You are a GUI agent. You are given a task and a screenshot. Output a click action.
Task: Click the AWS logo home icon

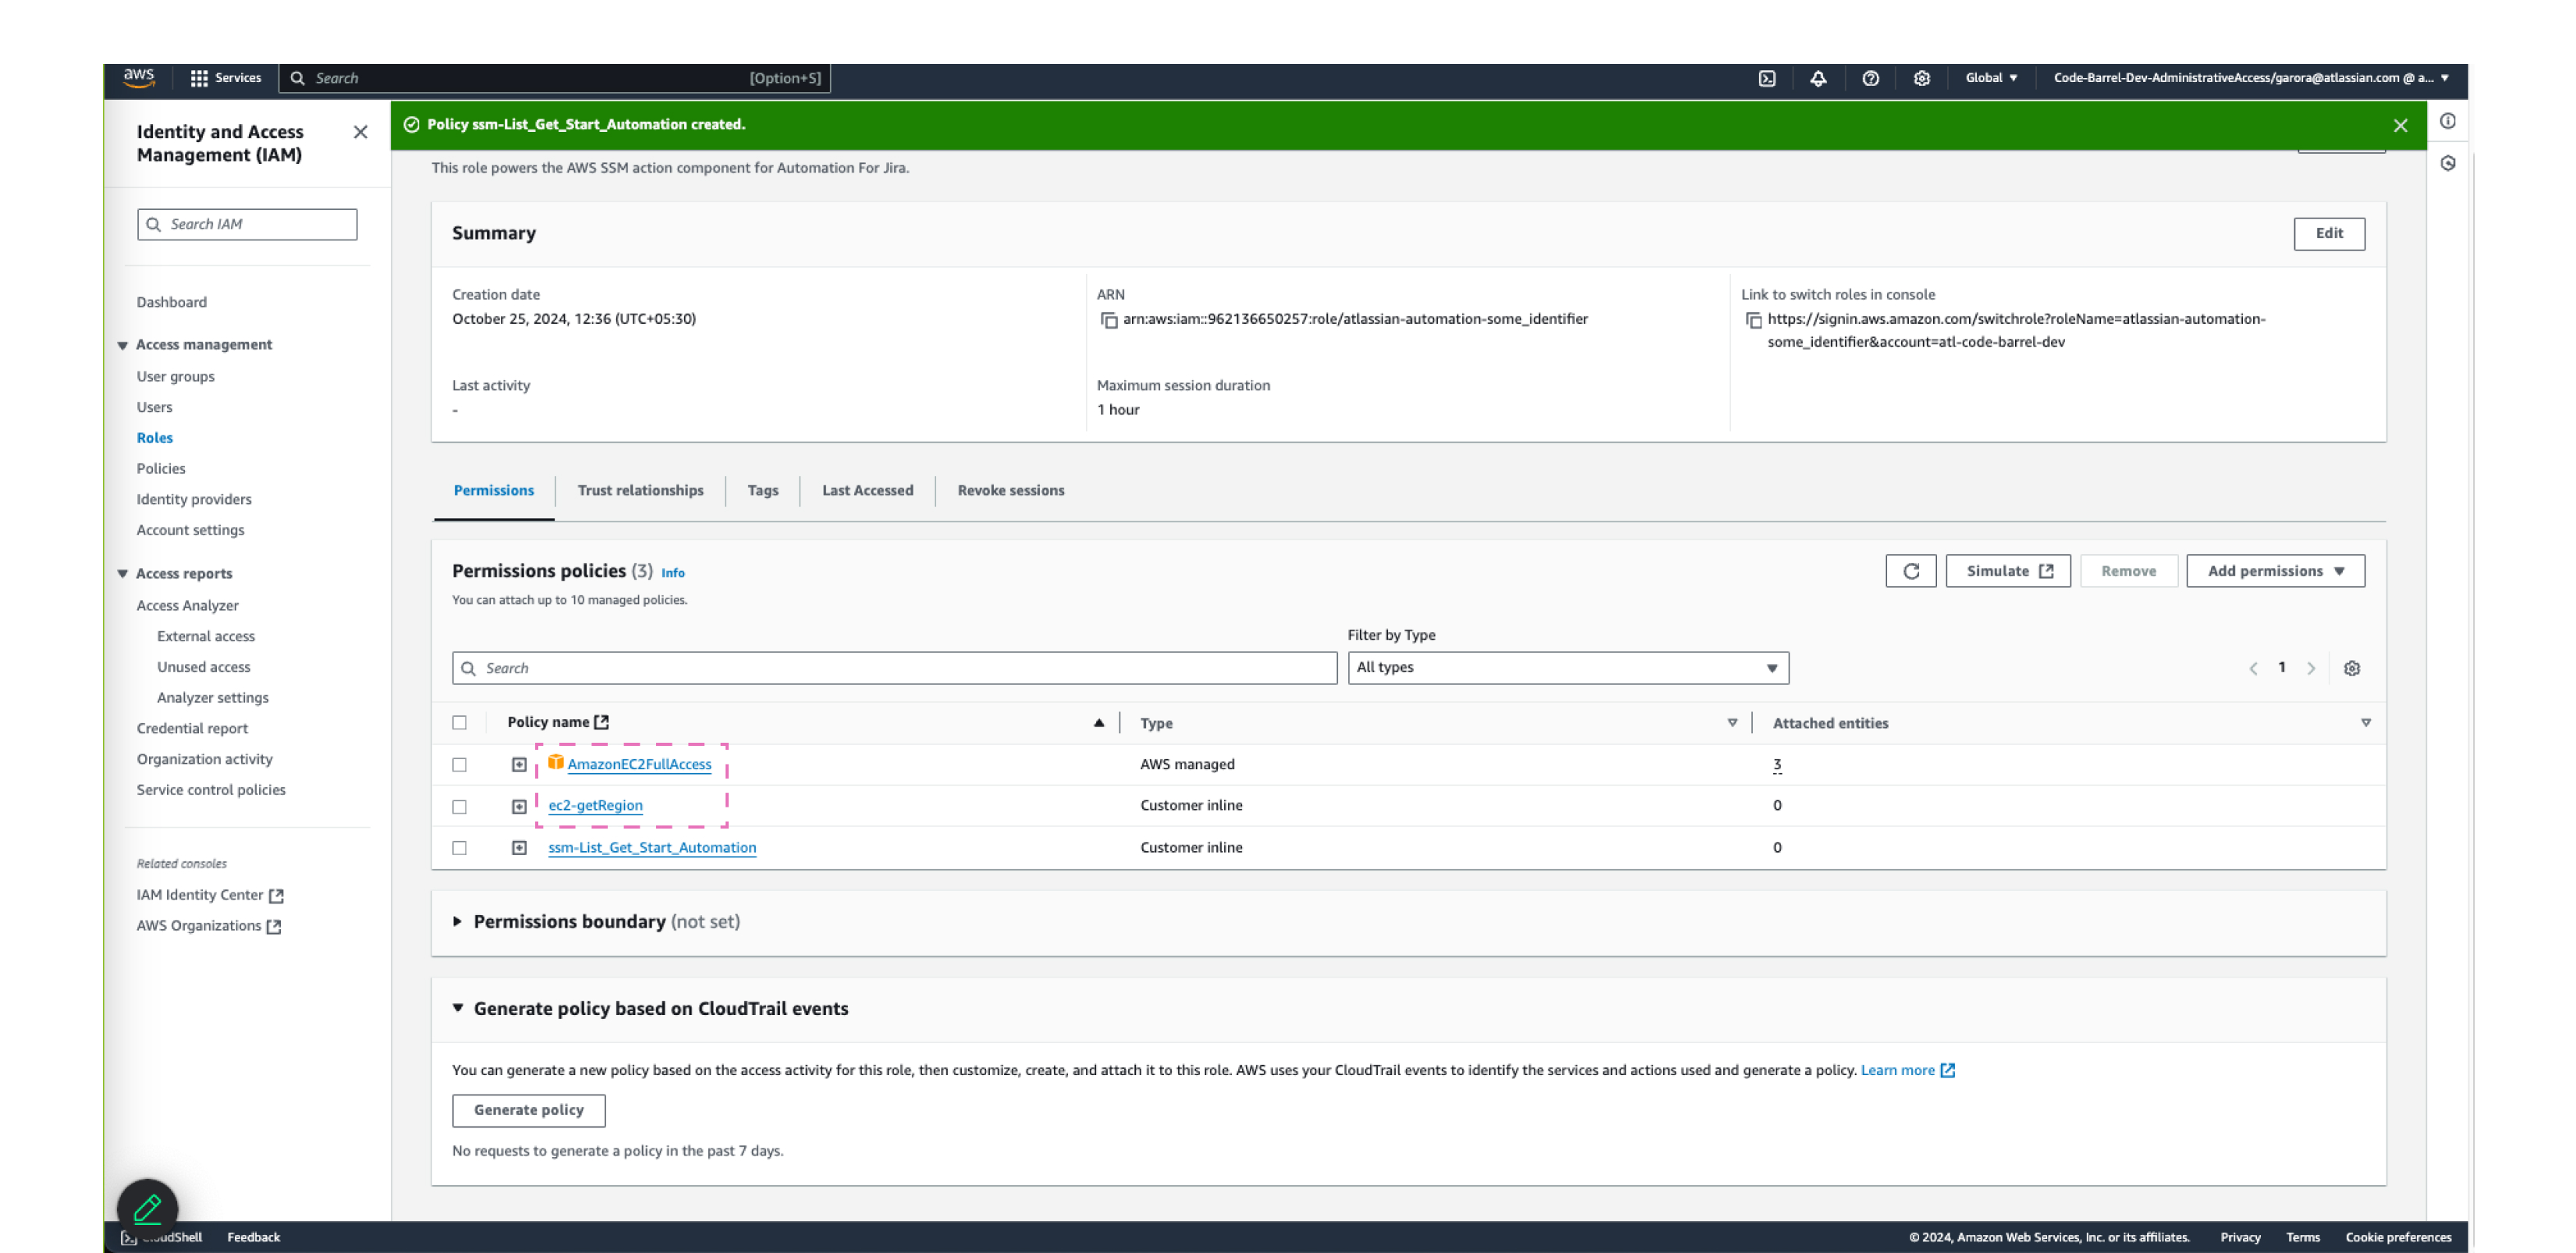(x=138, y=77)
